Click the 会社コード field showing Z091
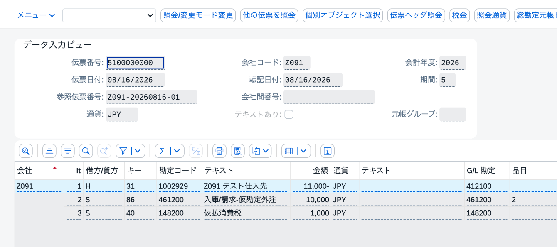Viewport: 557px width, 247px height. pyautogui.click(x=297, y=63)
